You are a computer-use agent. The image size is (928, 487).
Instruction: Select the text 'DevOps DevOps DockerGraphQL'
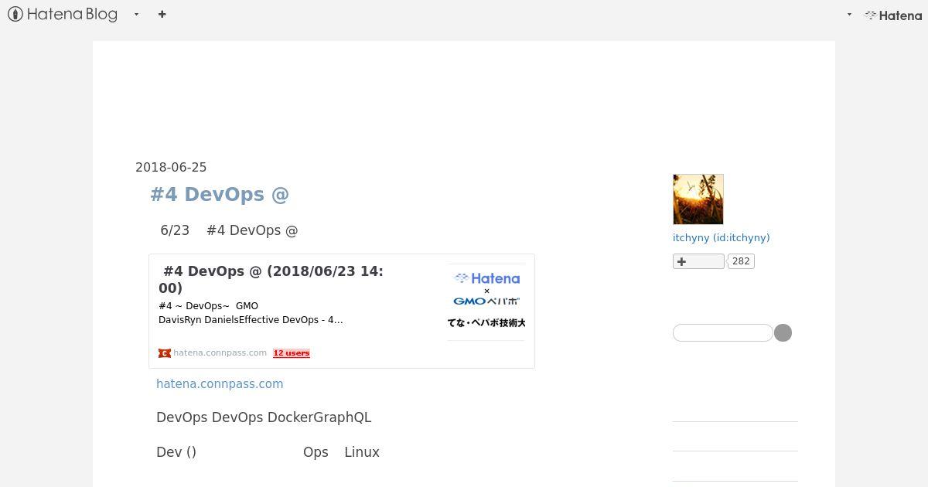[264, 417]
